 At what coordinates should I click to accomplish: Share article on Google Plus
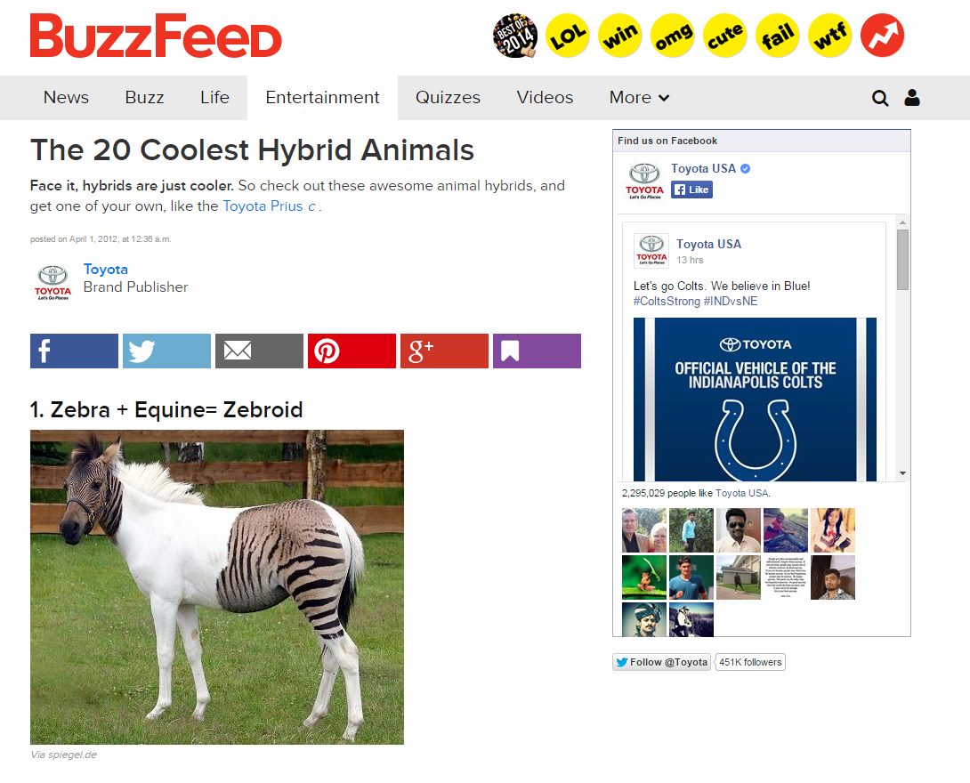point(444,351)
